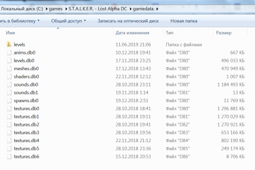Click the Файл "DB3" type cell
This screenshot has width=255, height=170.
tap(178, 132)
